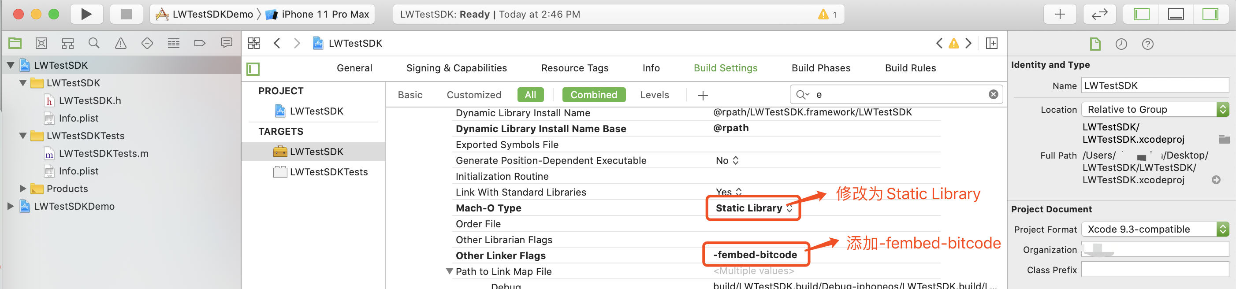Open the Breakpoint navigator icon
Image resolution: width=1236 pixels, height=289 pixels.
[200, 44]
